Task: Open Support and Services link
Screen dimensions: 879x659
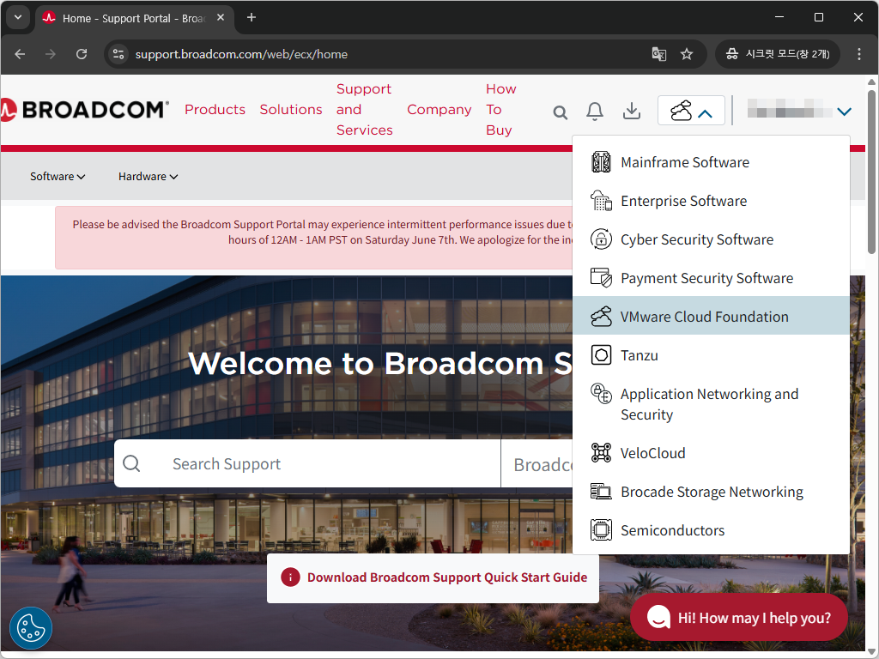Action: 364,109
